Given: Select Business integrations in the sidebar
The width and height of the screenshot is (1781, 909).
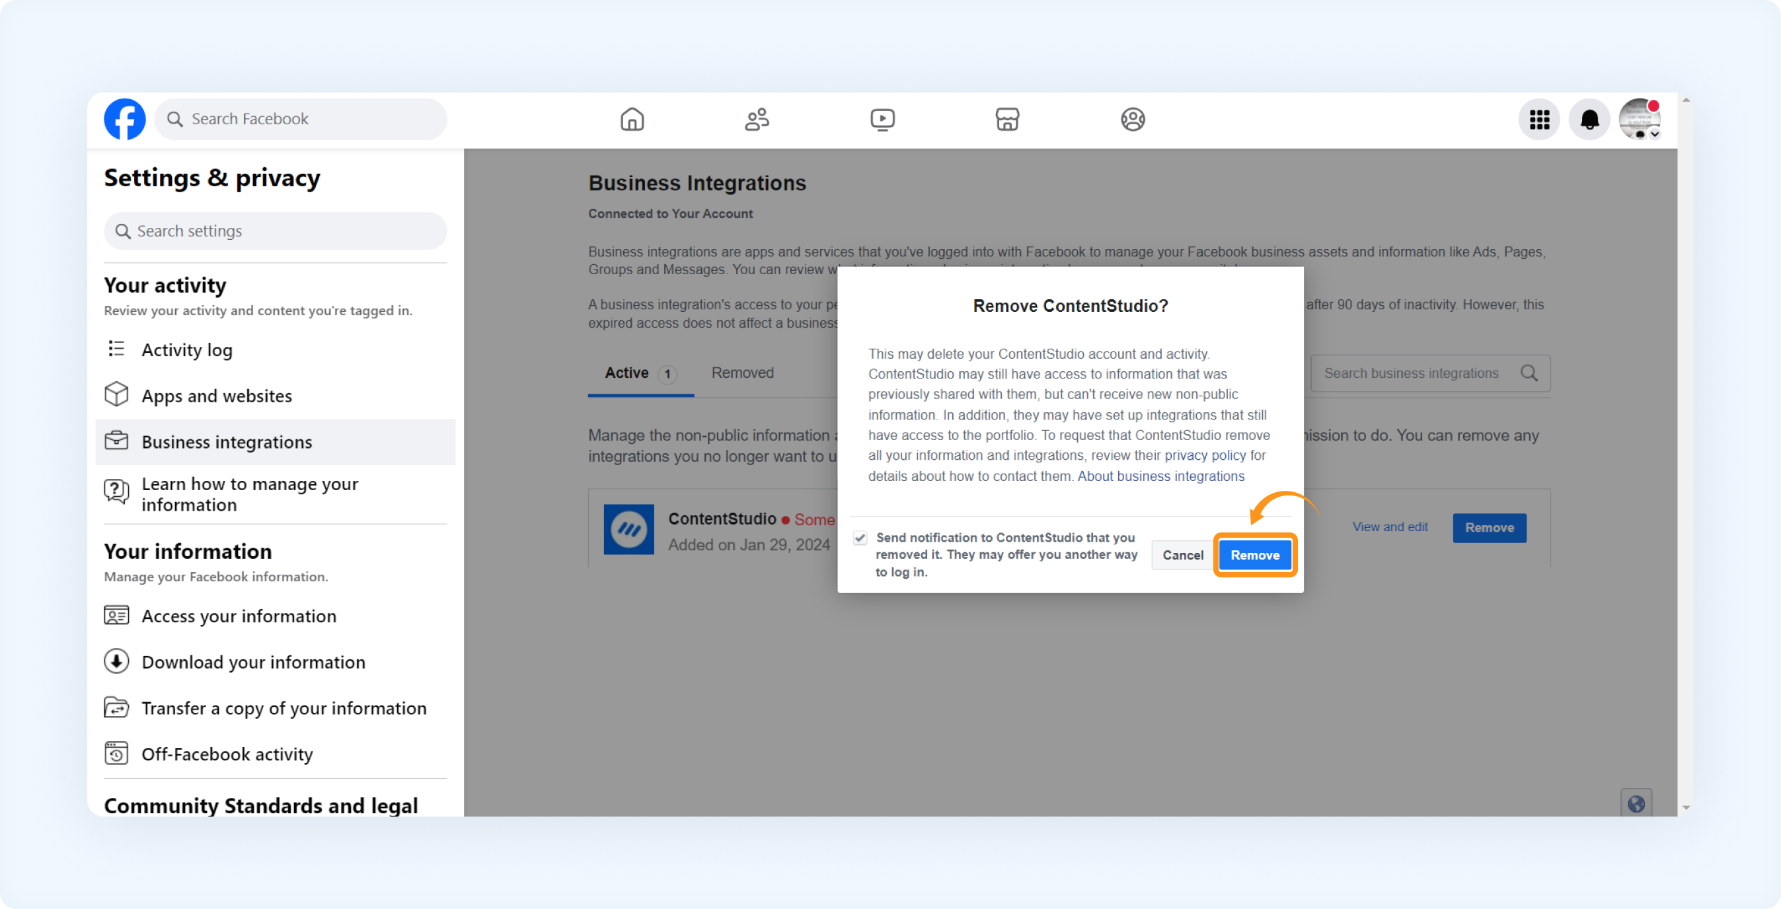Looking at the screenshot, I should [275, 442].
